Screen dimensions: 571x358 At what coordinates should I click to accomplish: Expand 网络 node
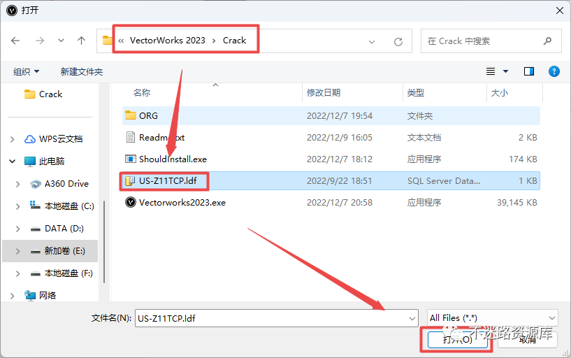point(13,296)
